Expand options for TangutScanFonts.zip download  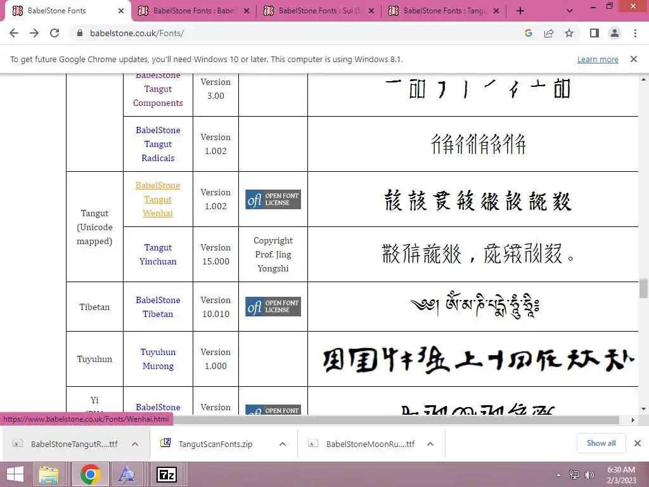(x=283, y=444)
